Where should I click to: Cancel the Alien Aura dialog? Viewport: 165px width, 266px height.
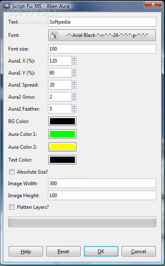139,251
